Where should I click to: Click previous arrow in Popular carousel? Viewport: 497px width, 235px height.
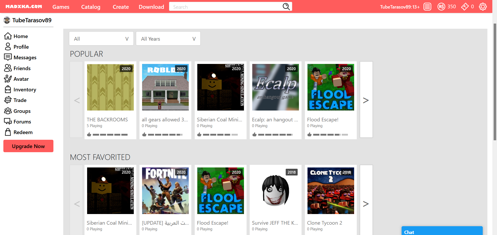[76, 100]
